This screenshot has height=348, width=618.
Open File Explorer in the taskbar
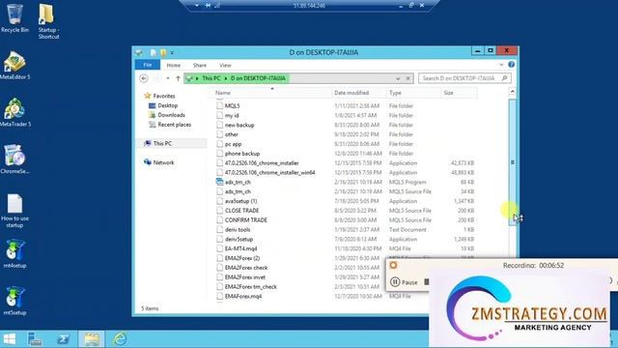tap(92, 339)
